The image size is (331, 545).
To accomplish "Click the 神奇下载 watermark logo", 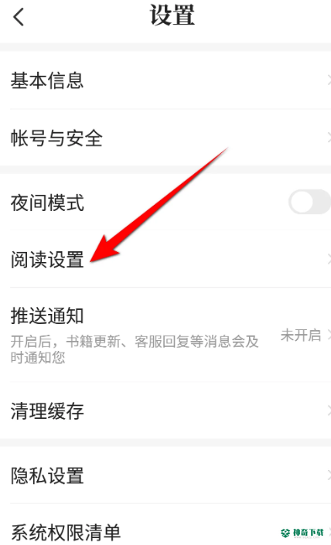I will coord(302,533).
